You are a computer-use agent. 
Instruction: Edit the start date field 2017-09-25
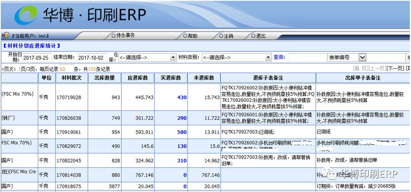coord(37,58)
